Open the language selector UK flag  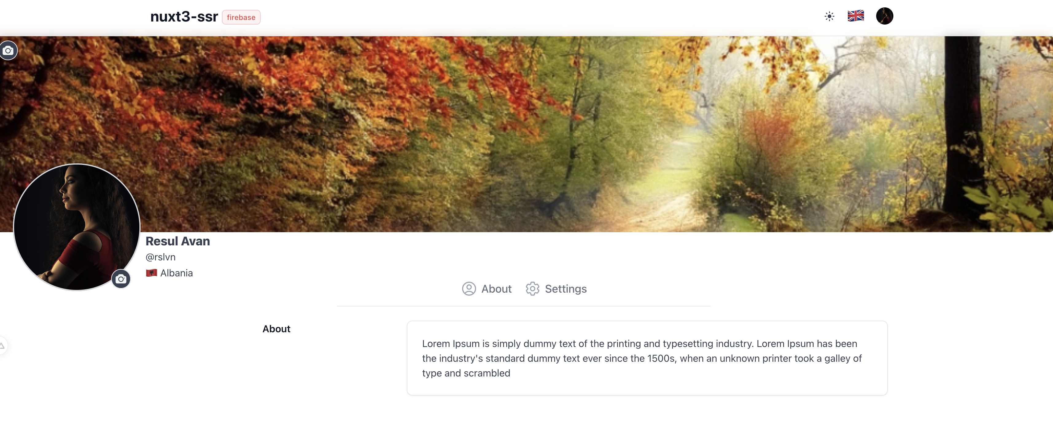[x=856, y=16]
